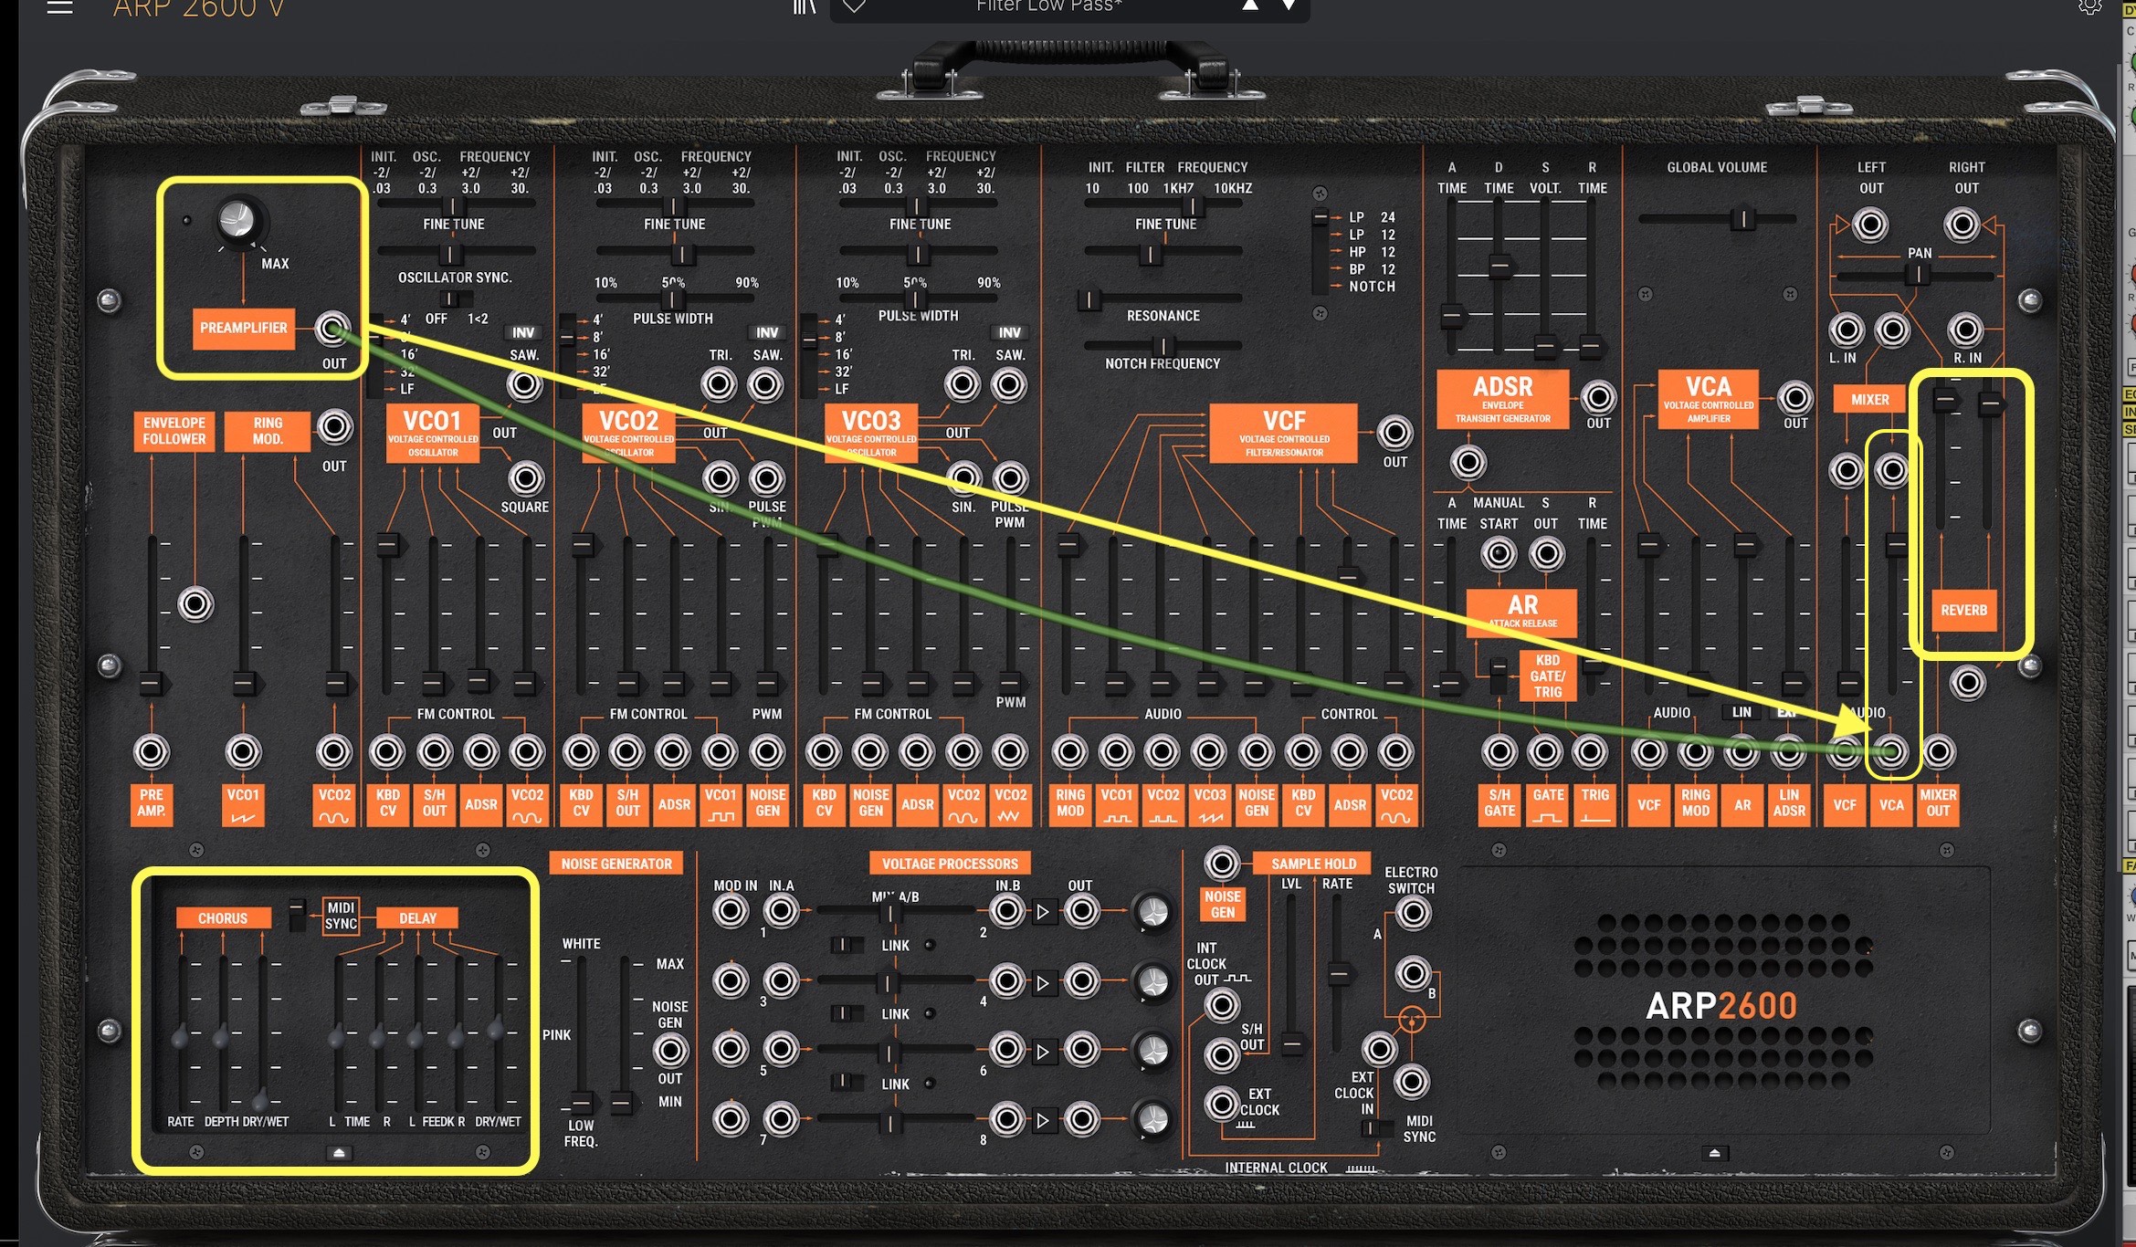Click the CHORUS label

(223, 917)
